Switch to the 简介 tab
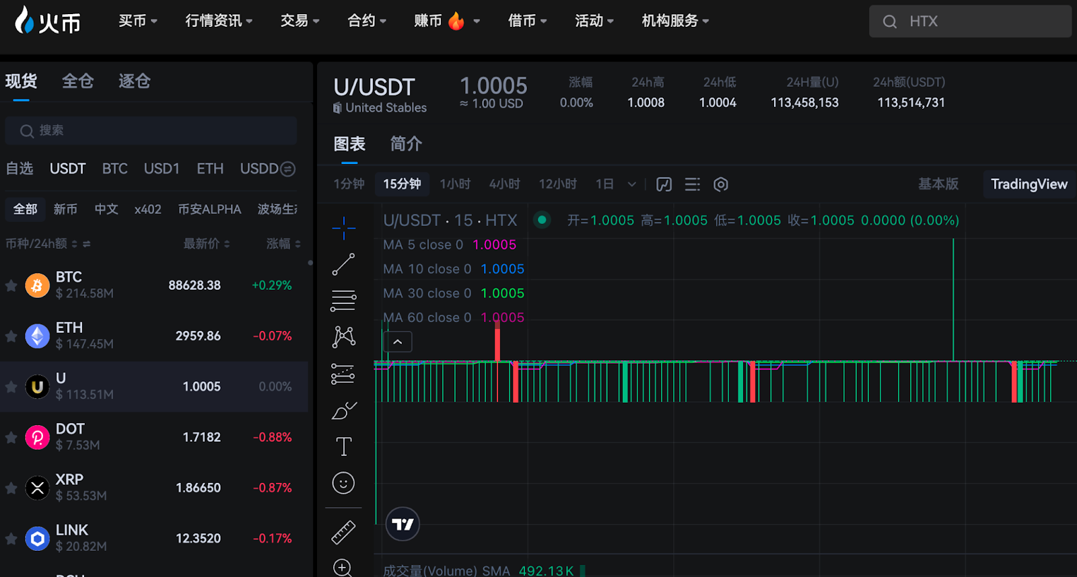The height and width of the screenshot is (577, 1077). pos(406,144)
